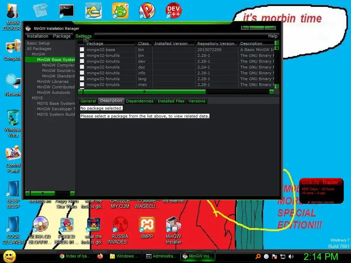Open Firefox from the taskbar
The width and height of the screenshot is (351, 263).
100,256
